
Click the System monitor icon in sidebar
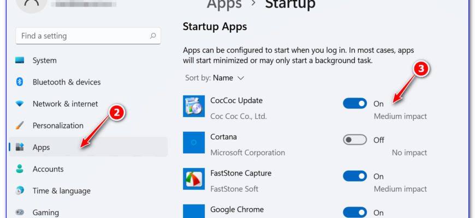(20, 60)
